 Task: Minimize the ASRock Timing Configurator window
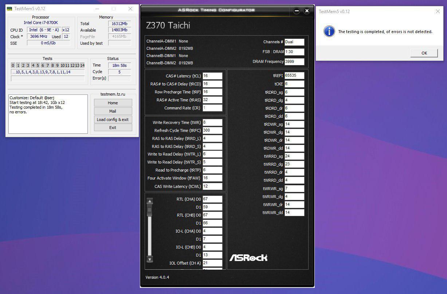[297, 11]
